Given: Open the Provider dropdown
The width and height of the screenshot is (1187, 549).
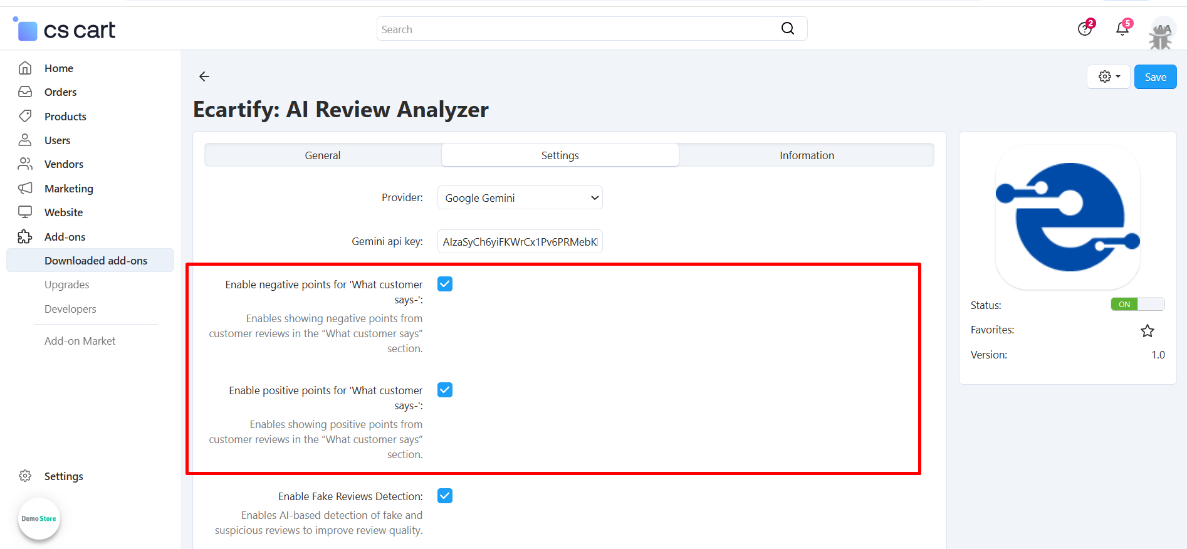Looking at the screenshot, I should (x=520, y=198).
